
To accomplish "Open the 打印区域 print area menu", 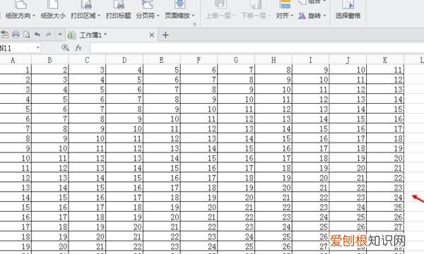I will pyautogui.click(x=86, y=10).
